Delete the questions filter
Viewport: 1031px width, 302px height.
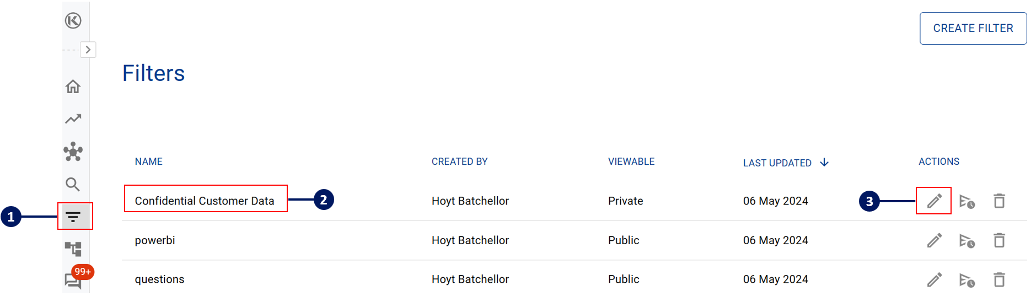[x=999, y=279]
